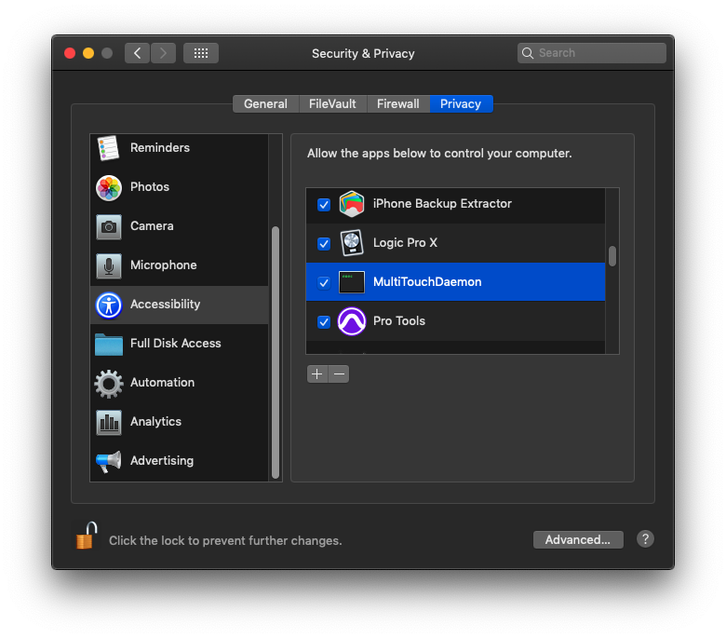
Task: Open the Microphone privacy category
Action: pos(163,265)
